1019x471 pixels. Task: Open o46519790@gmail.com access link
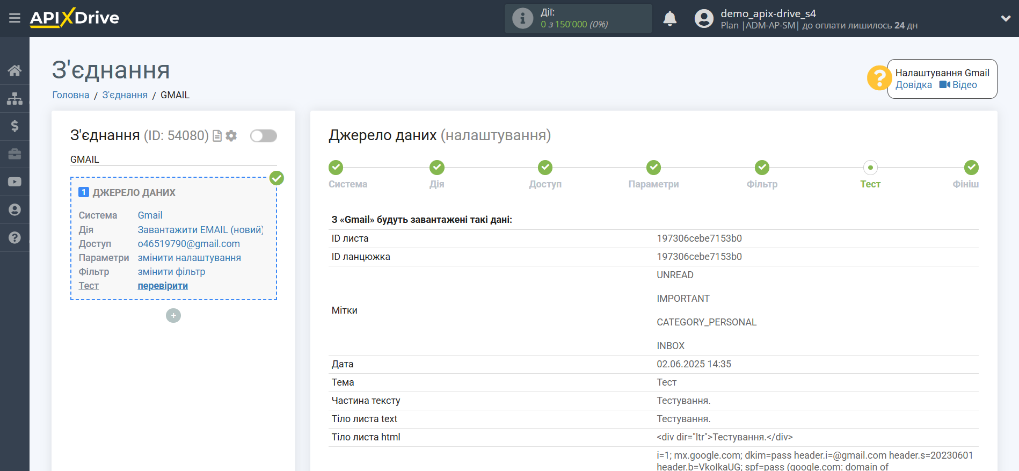pyautogui.click(x=188, y=244)
